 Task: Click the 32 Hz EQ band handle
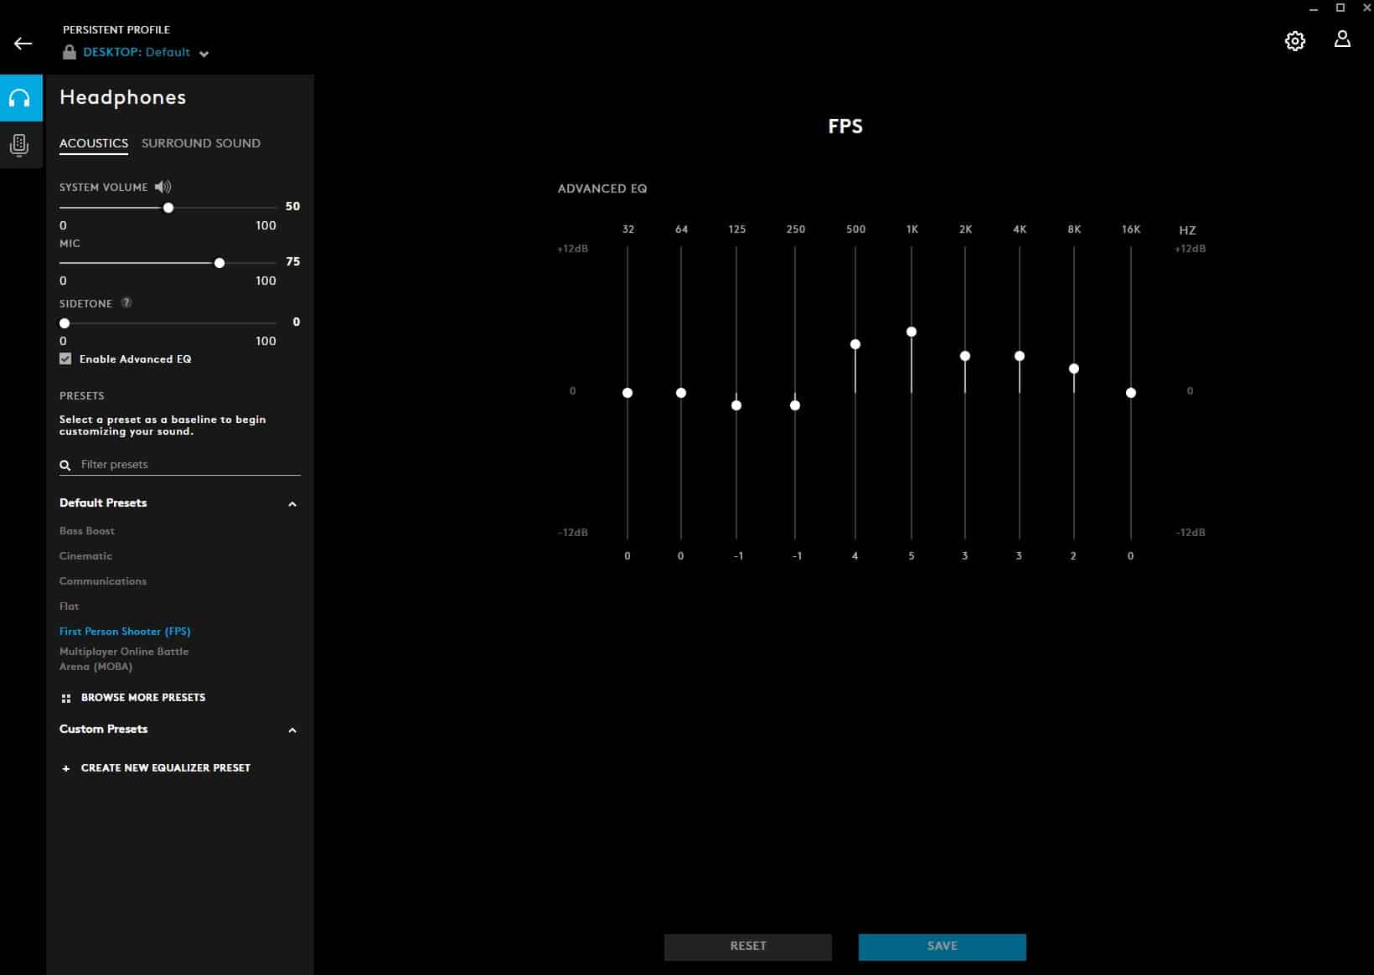(x=628, y=393)
